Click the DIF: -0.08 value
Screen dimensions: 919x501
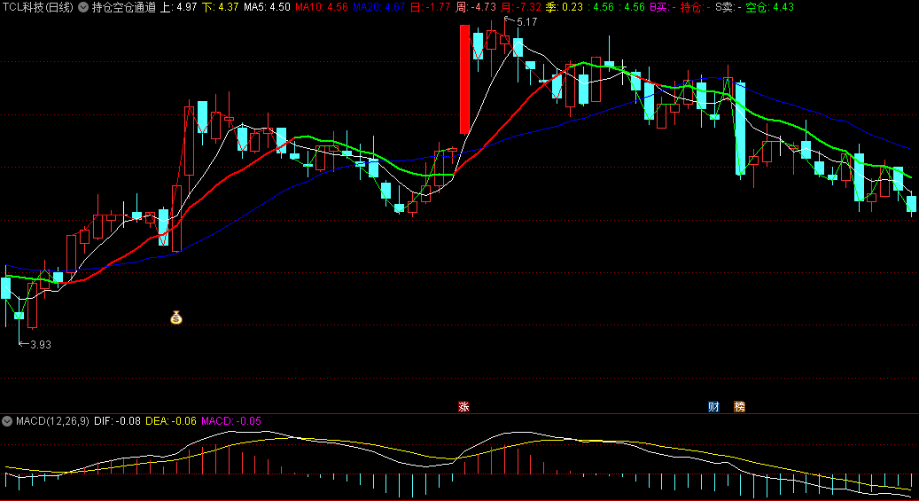(x=117, y=420)
